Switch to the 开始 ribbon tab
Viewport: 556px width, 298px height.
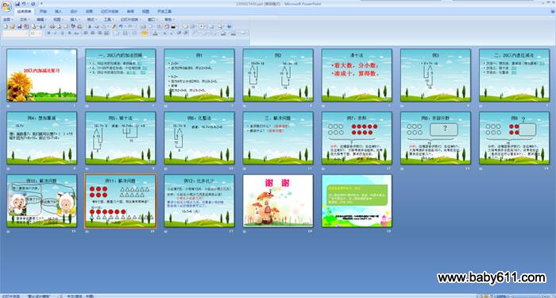43,11
